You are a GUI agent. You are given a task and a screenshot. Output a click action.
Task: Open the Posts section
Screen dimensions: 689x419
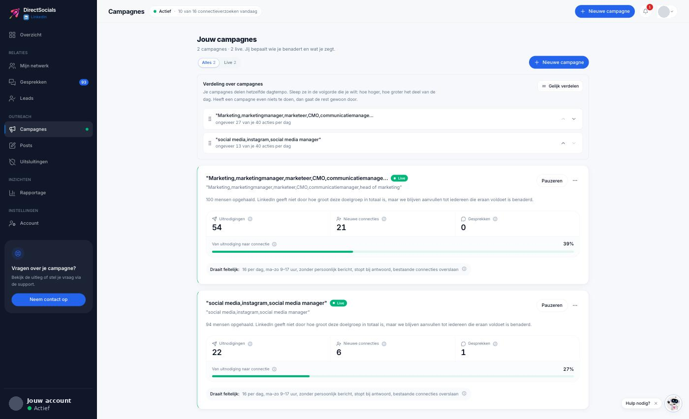tap(48, 146)
